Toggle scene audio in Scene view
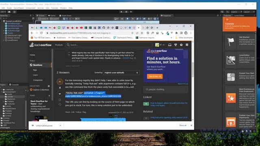260x146 pixels. [x=133, y=19]
